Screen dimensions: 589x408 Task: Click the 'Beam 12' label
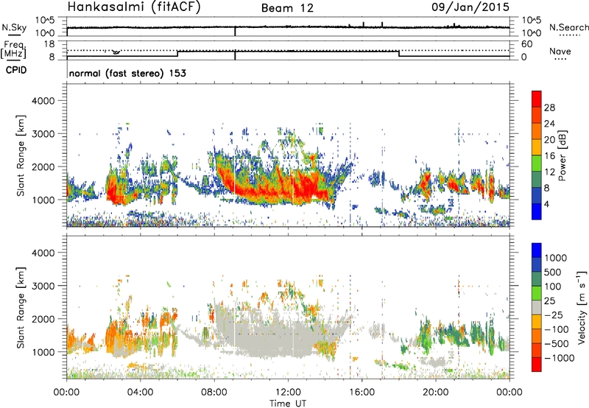[x=287, y=8]
